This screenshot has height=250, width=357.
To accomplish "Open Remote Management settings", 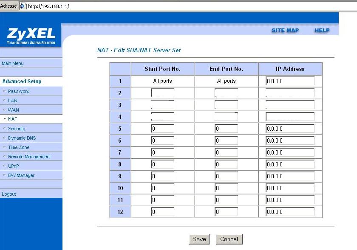I will [x=29, y=157].
